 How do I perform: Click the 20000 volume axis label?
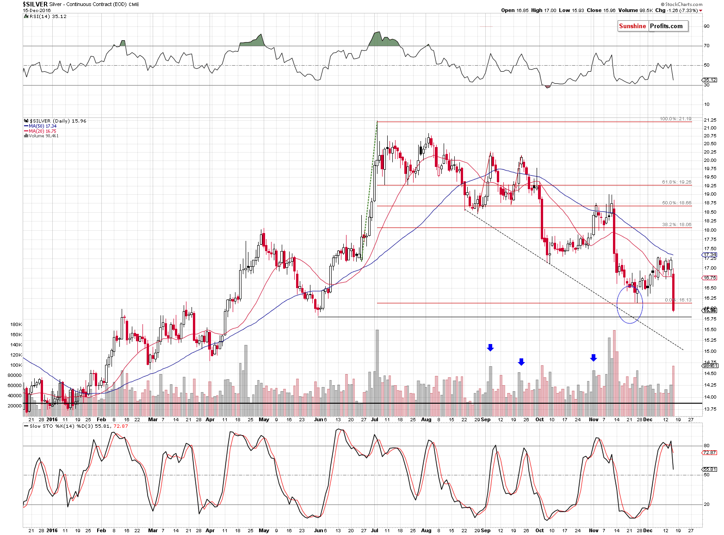tap(15, 406)
